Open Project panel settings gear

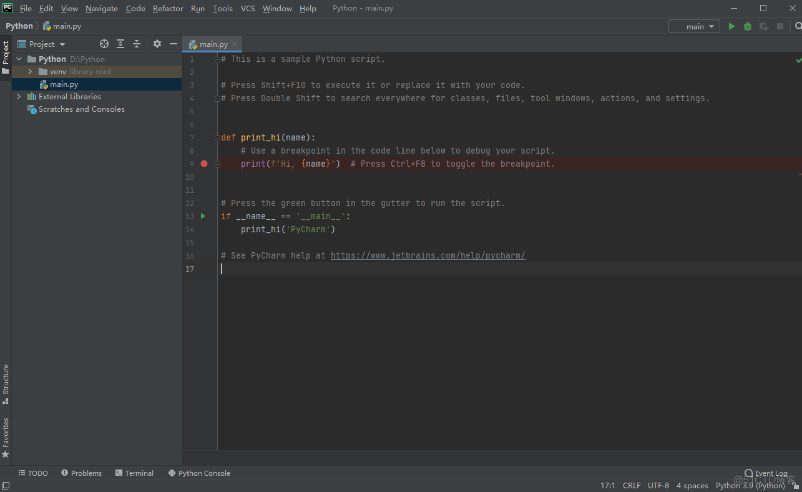coord(157,44)
